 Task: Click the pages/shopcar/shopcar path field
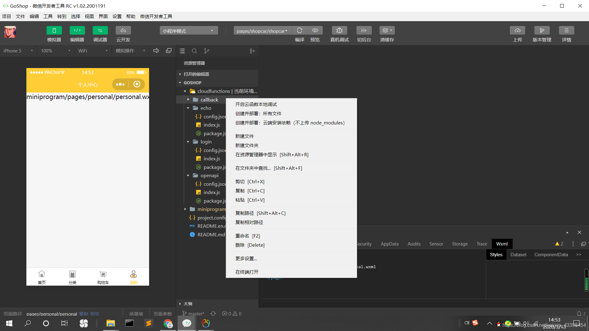click(261, 30)
